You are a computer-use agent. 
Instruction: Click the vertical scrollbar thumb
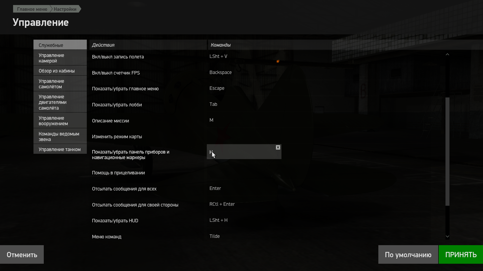[447, 152]
